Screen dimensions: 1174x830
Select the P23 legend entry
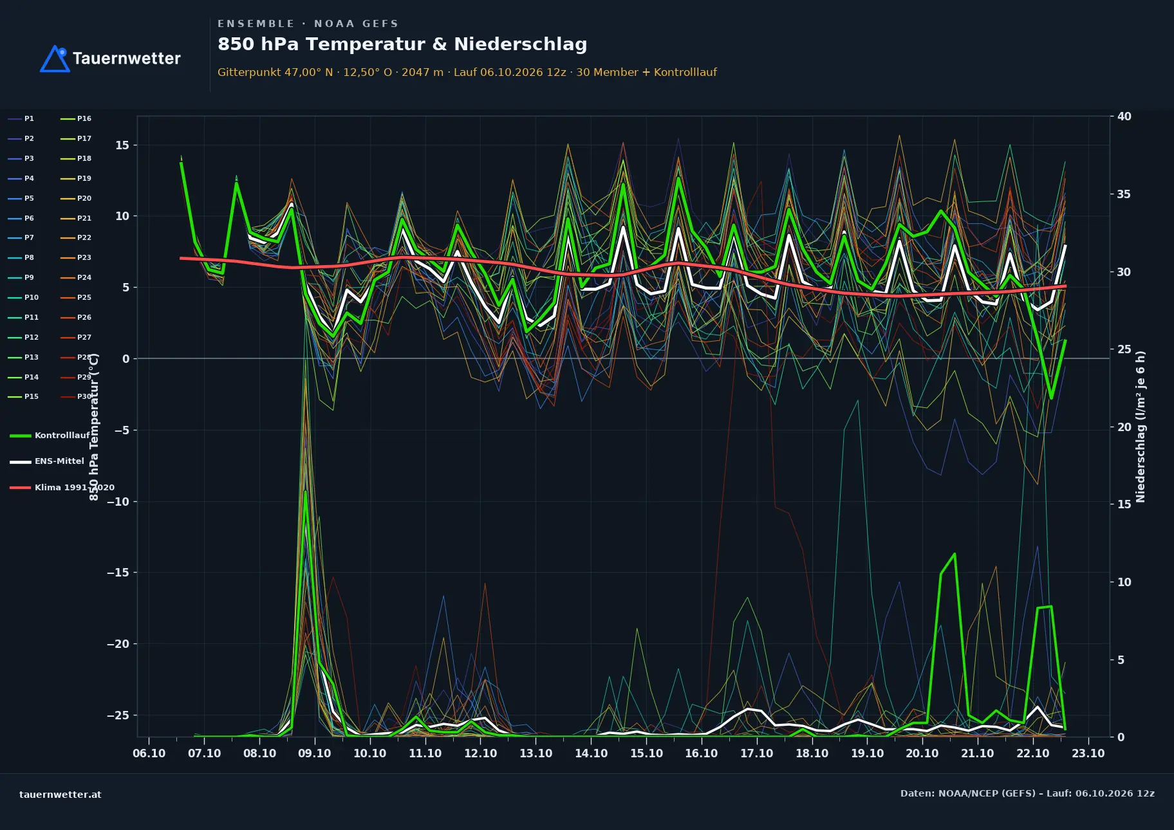(x=76, y=257)
